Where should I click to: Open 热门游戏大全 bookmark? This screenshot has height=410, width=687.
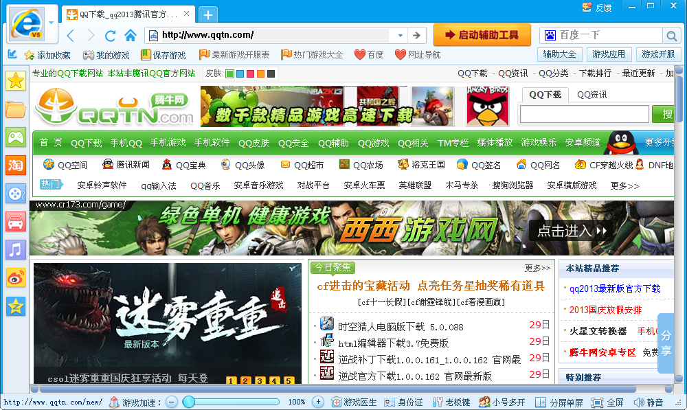click(311, 55)
